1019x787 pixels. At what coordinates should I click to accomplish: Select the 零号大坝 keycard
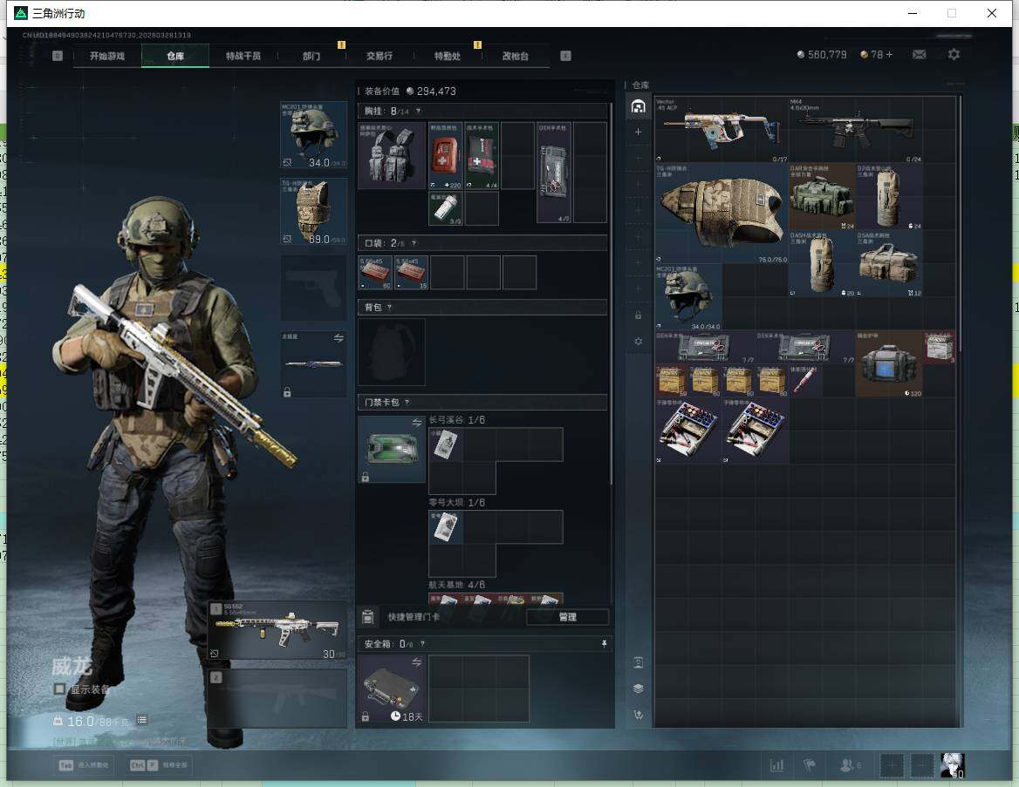(446, 526)
